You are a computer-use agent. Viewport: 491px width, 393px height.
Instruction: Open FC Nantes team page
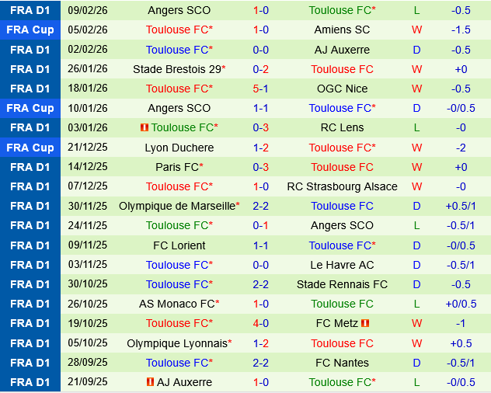click(x=342, y=363)
